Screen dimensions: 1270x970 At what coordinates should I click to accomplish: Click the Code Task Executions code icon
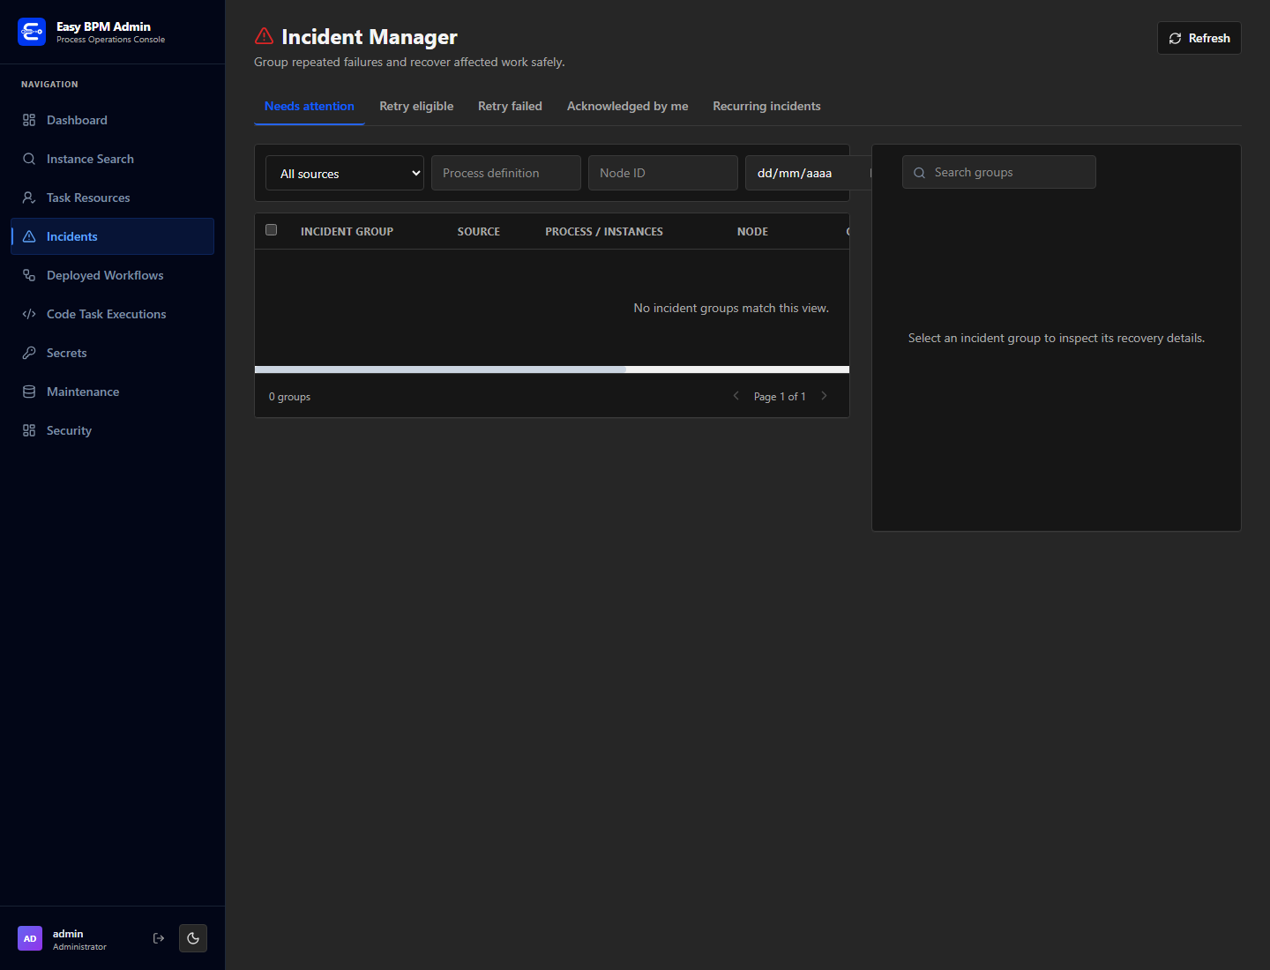click(29, 314)
